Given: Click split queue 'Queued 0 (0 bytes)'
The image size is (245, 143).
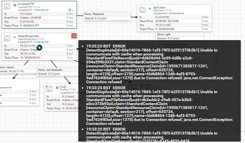Looking at the screenshot, I should tap(168, 39).
